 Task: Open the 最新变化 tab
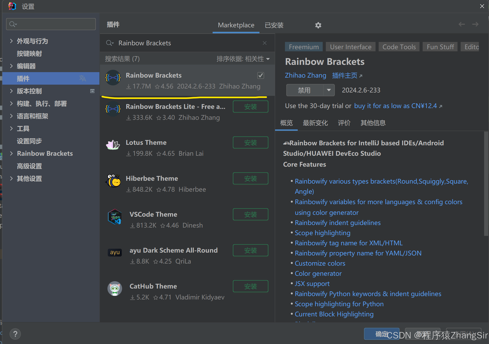(315, 123)
